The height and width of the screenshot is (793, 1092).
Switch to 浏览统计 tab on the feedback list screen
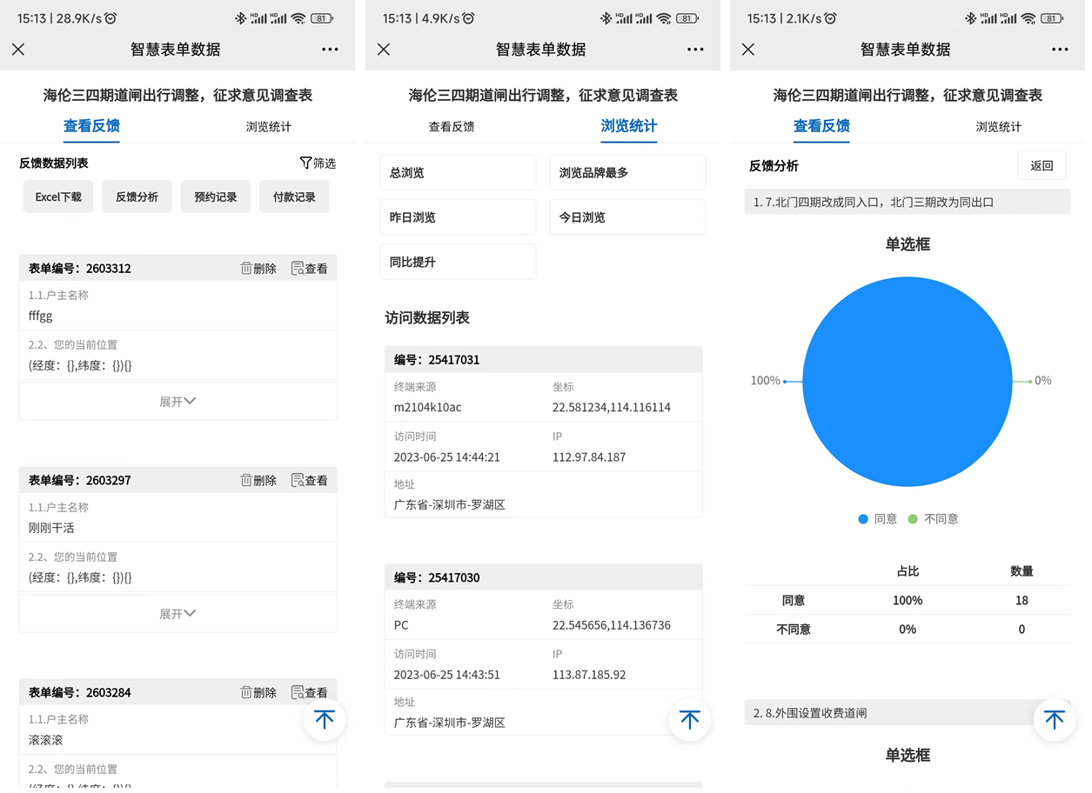[x=268, y=127]
